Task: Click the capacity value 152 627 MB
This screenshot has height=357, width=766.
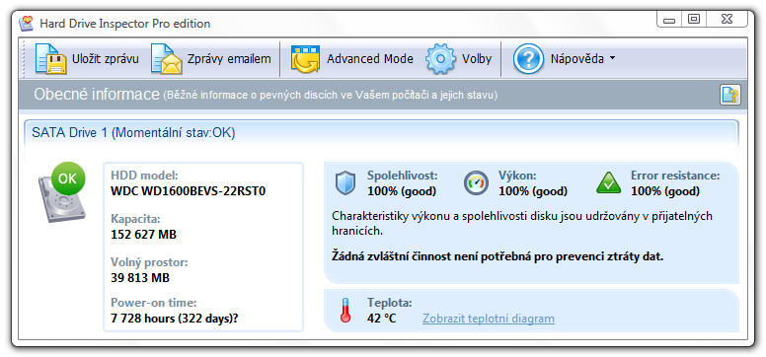Action: click(144, 235)
